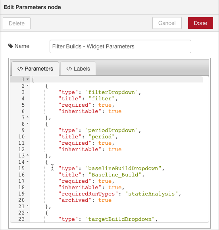Click the fold end marker on line 21
This screenshot has width=219, height=230.
[28, 206]
